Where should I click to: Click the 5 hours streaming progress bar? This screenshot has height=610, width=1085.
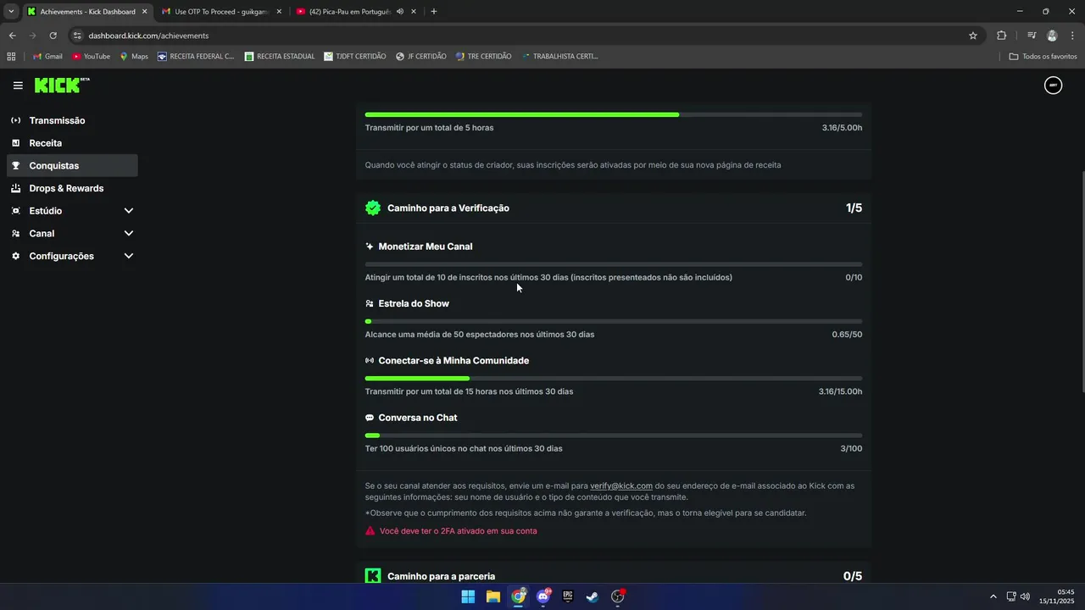[x=614, y=114]
